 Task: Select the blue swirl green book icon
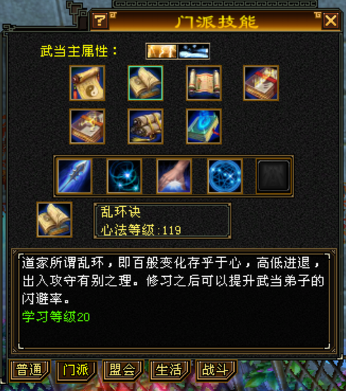[x=204, y=126]
